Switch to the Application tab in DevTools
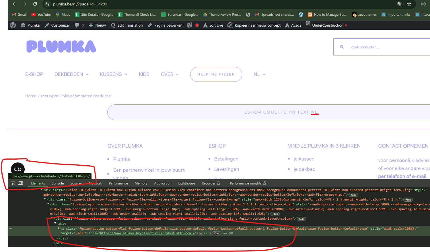Viewport: 430px width, 252px height. 163,183
